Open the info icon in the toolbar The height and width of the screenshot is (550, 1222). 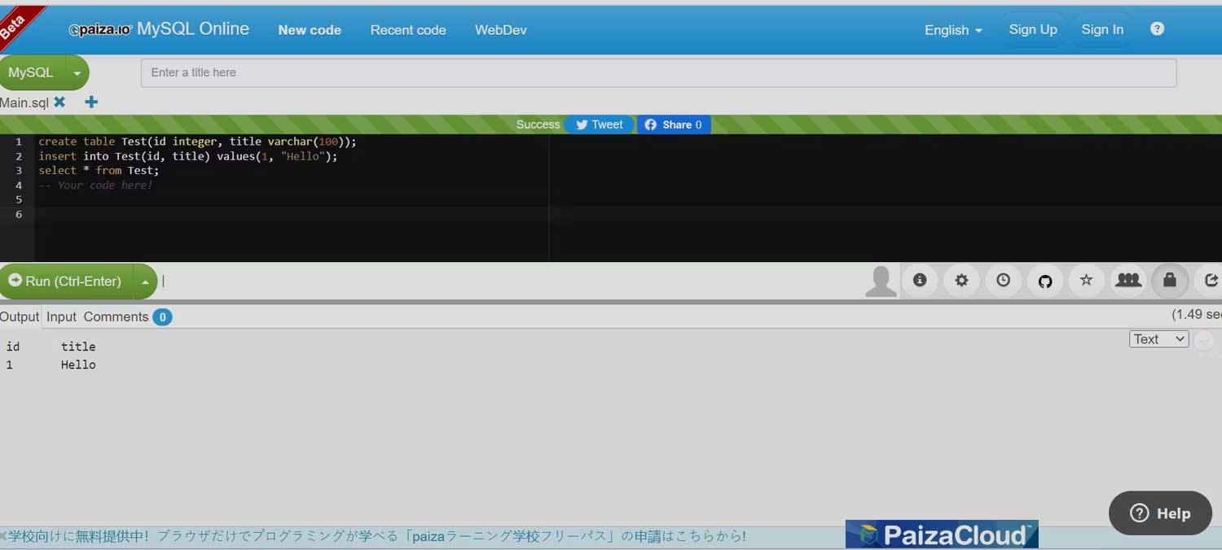(920, 281)
